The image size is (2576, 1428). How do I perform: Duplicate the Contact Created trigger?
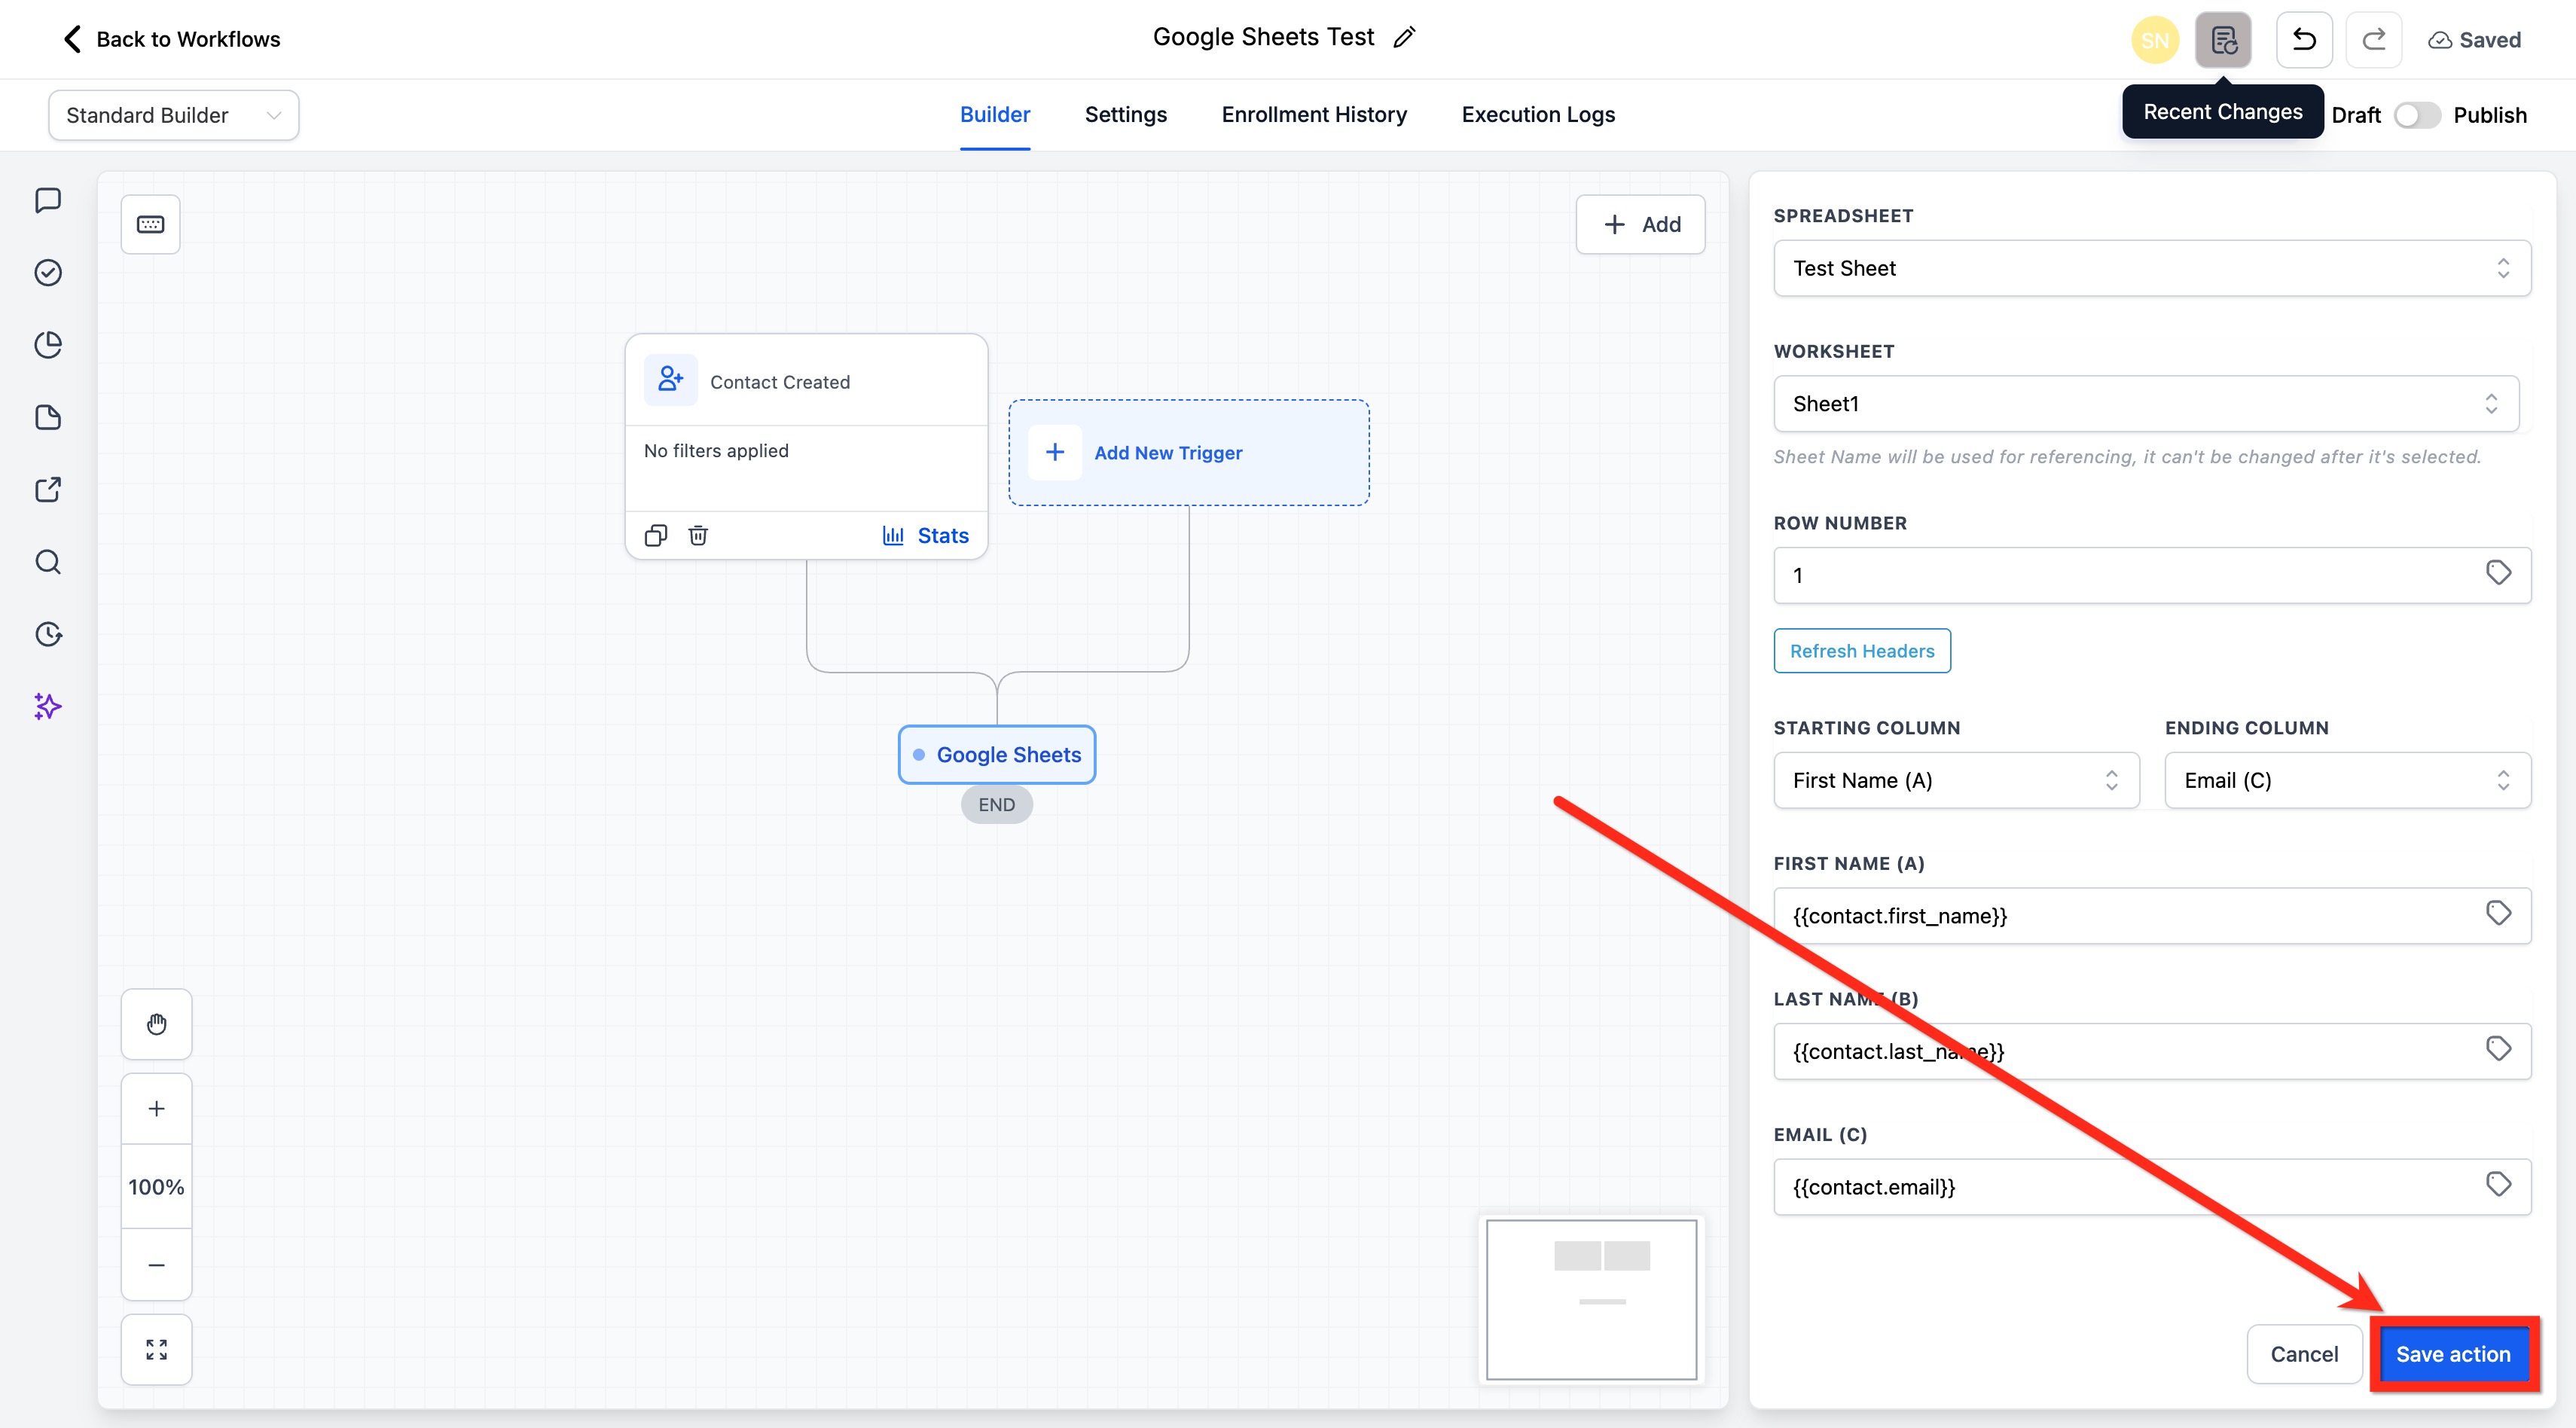click(x=655, y=535)
